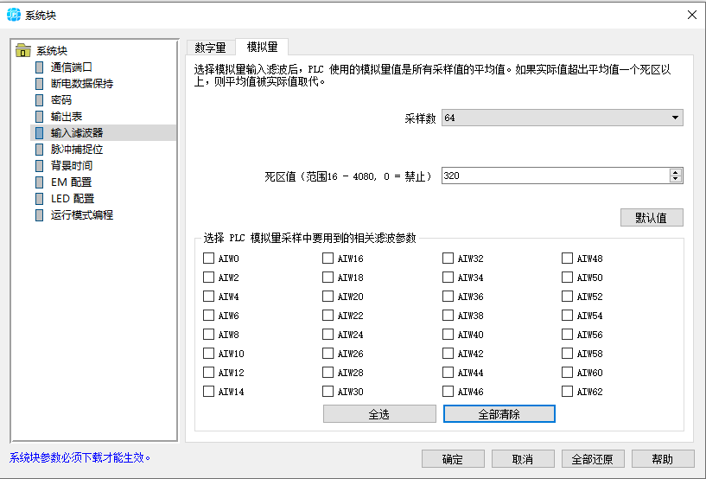Open 背景时间 settings
This screenshot has height=479, width=706.
(x=71, y=166)
